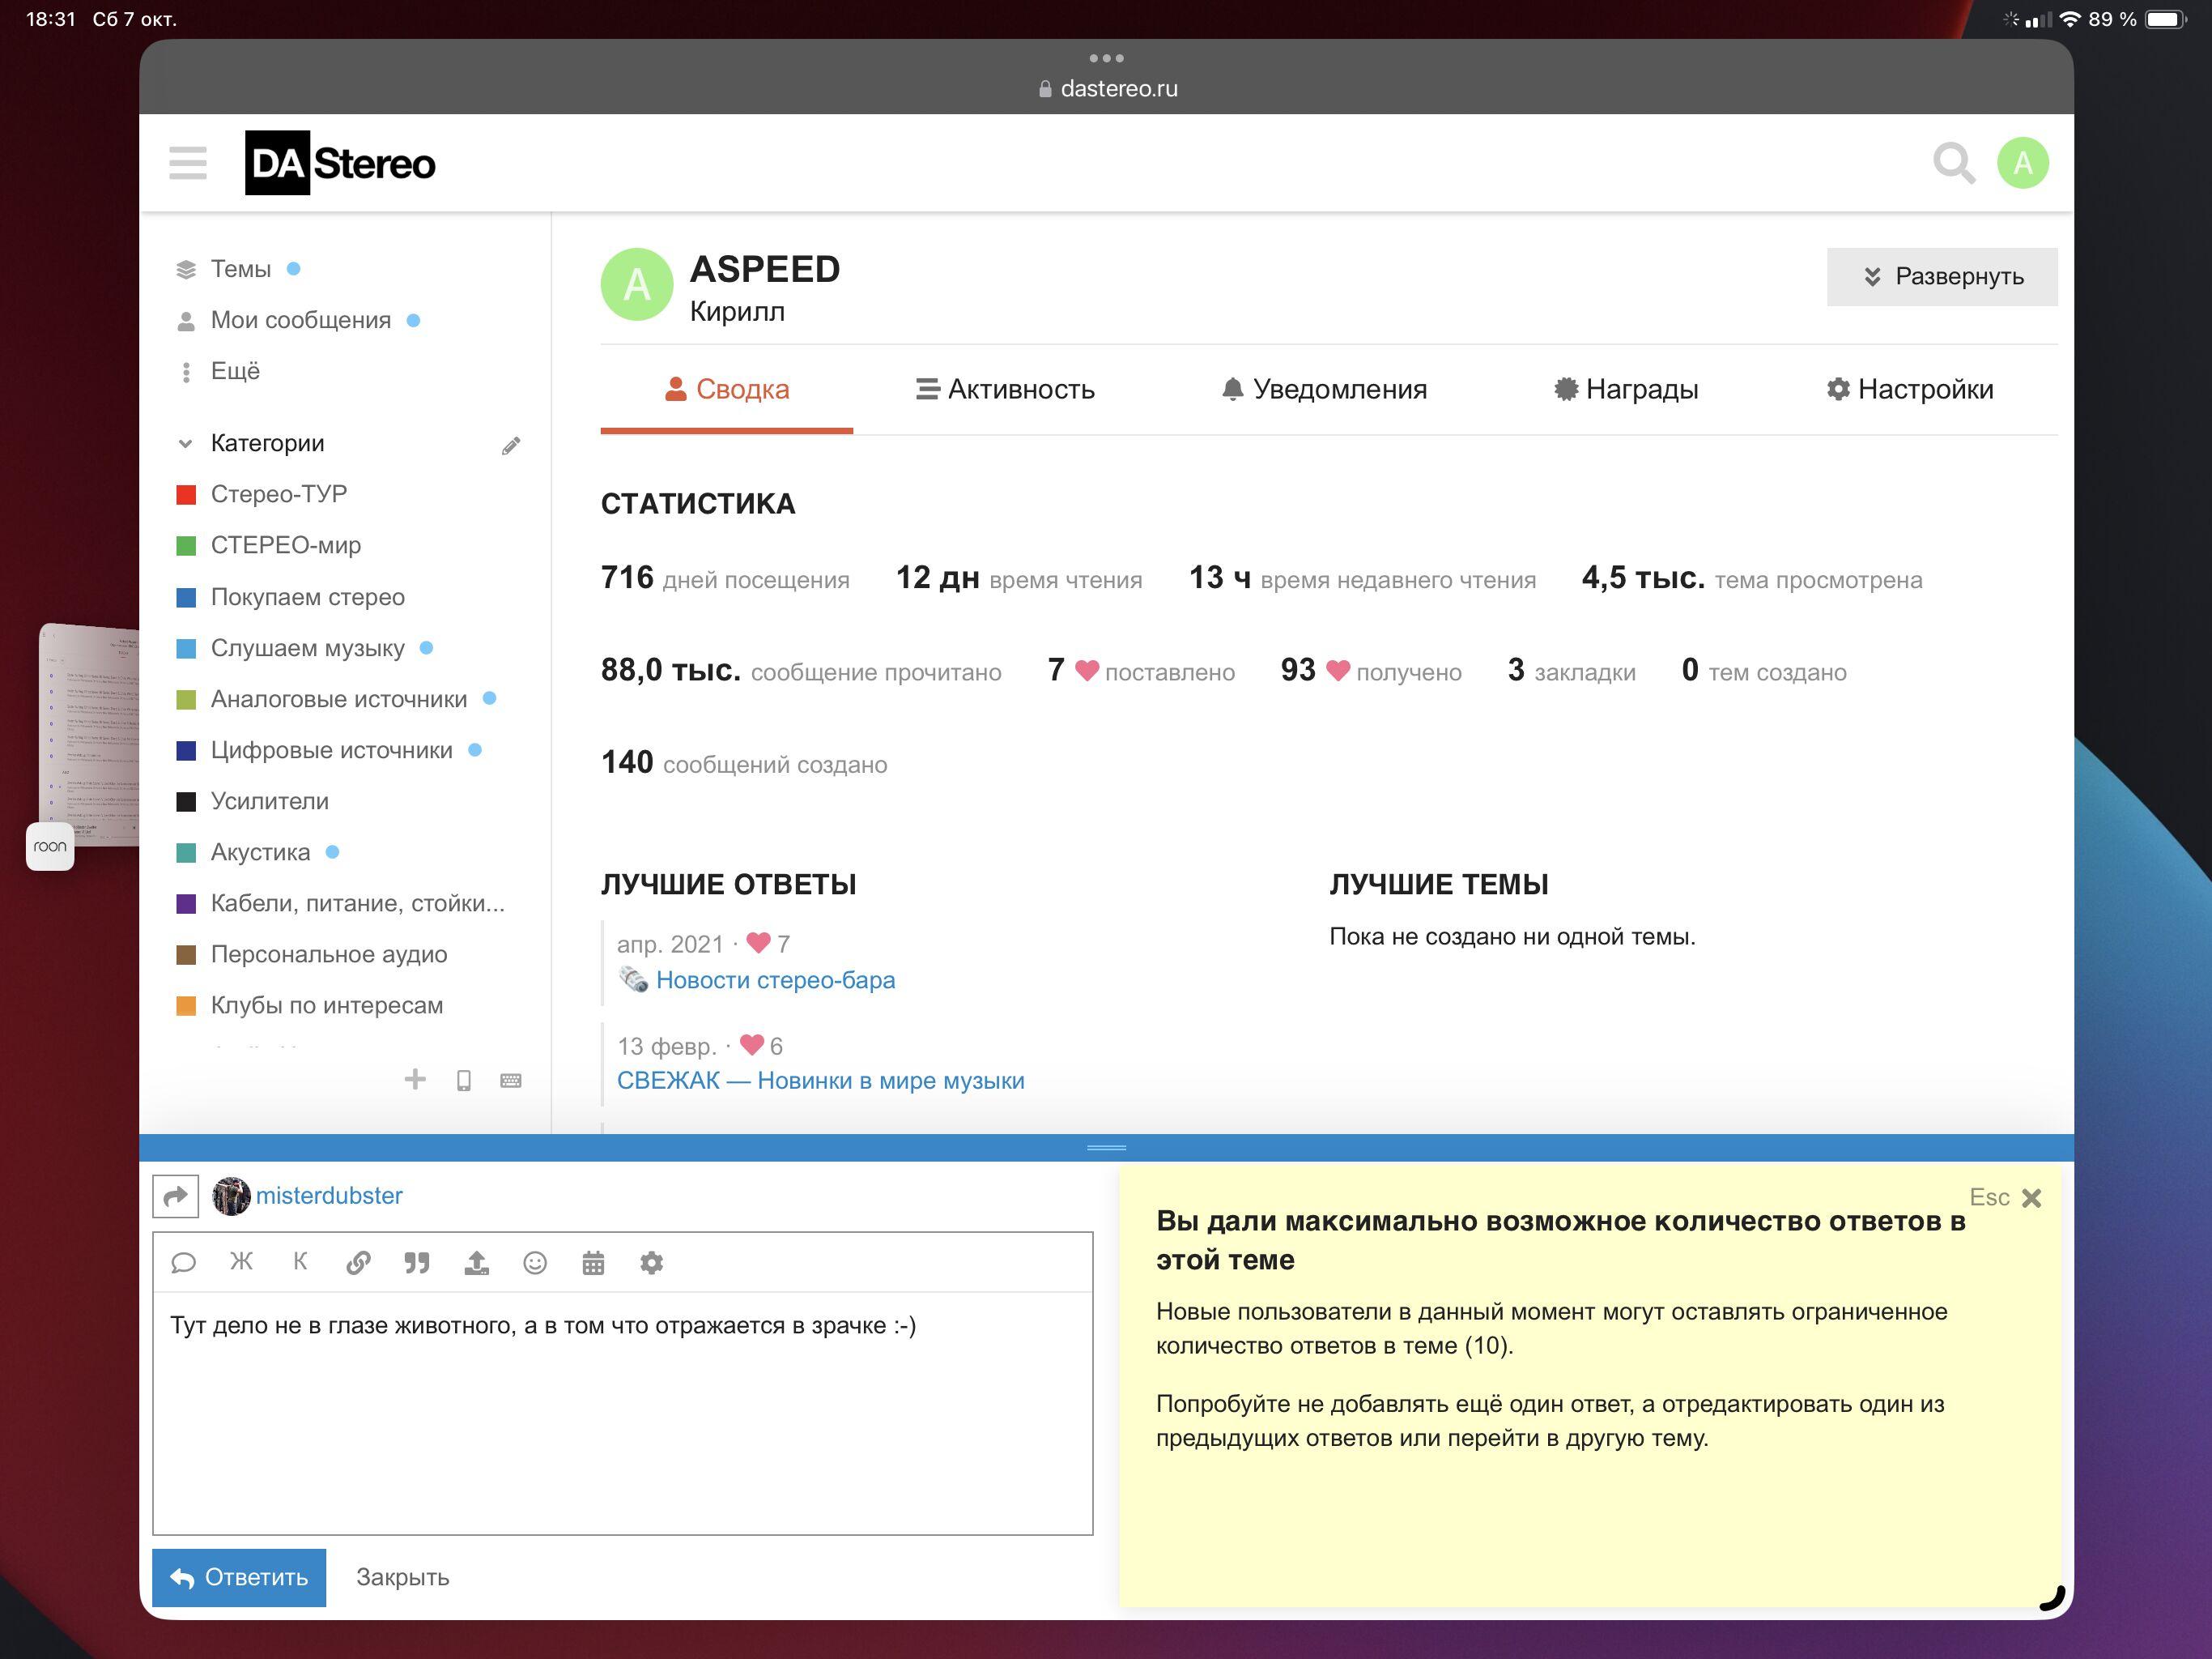Screen dimensions: 2212x1659
Task: Insert date via calendar icon
Action: pyautogui.click(x=593, y=1263)
